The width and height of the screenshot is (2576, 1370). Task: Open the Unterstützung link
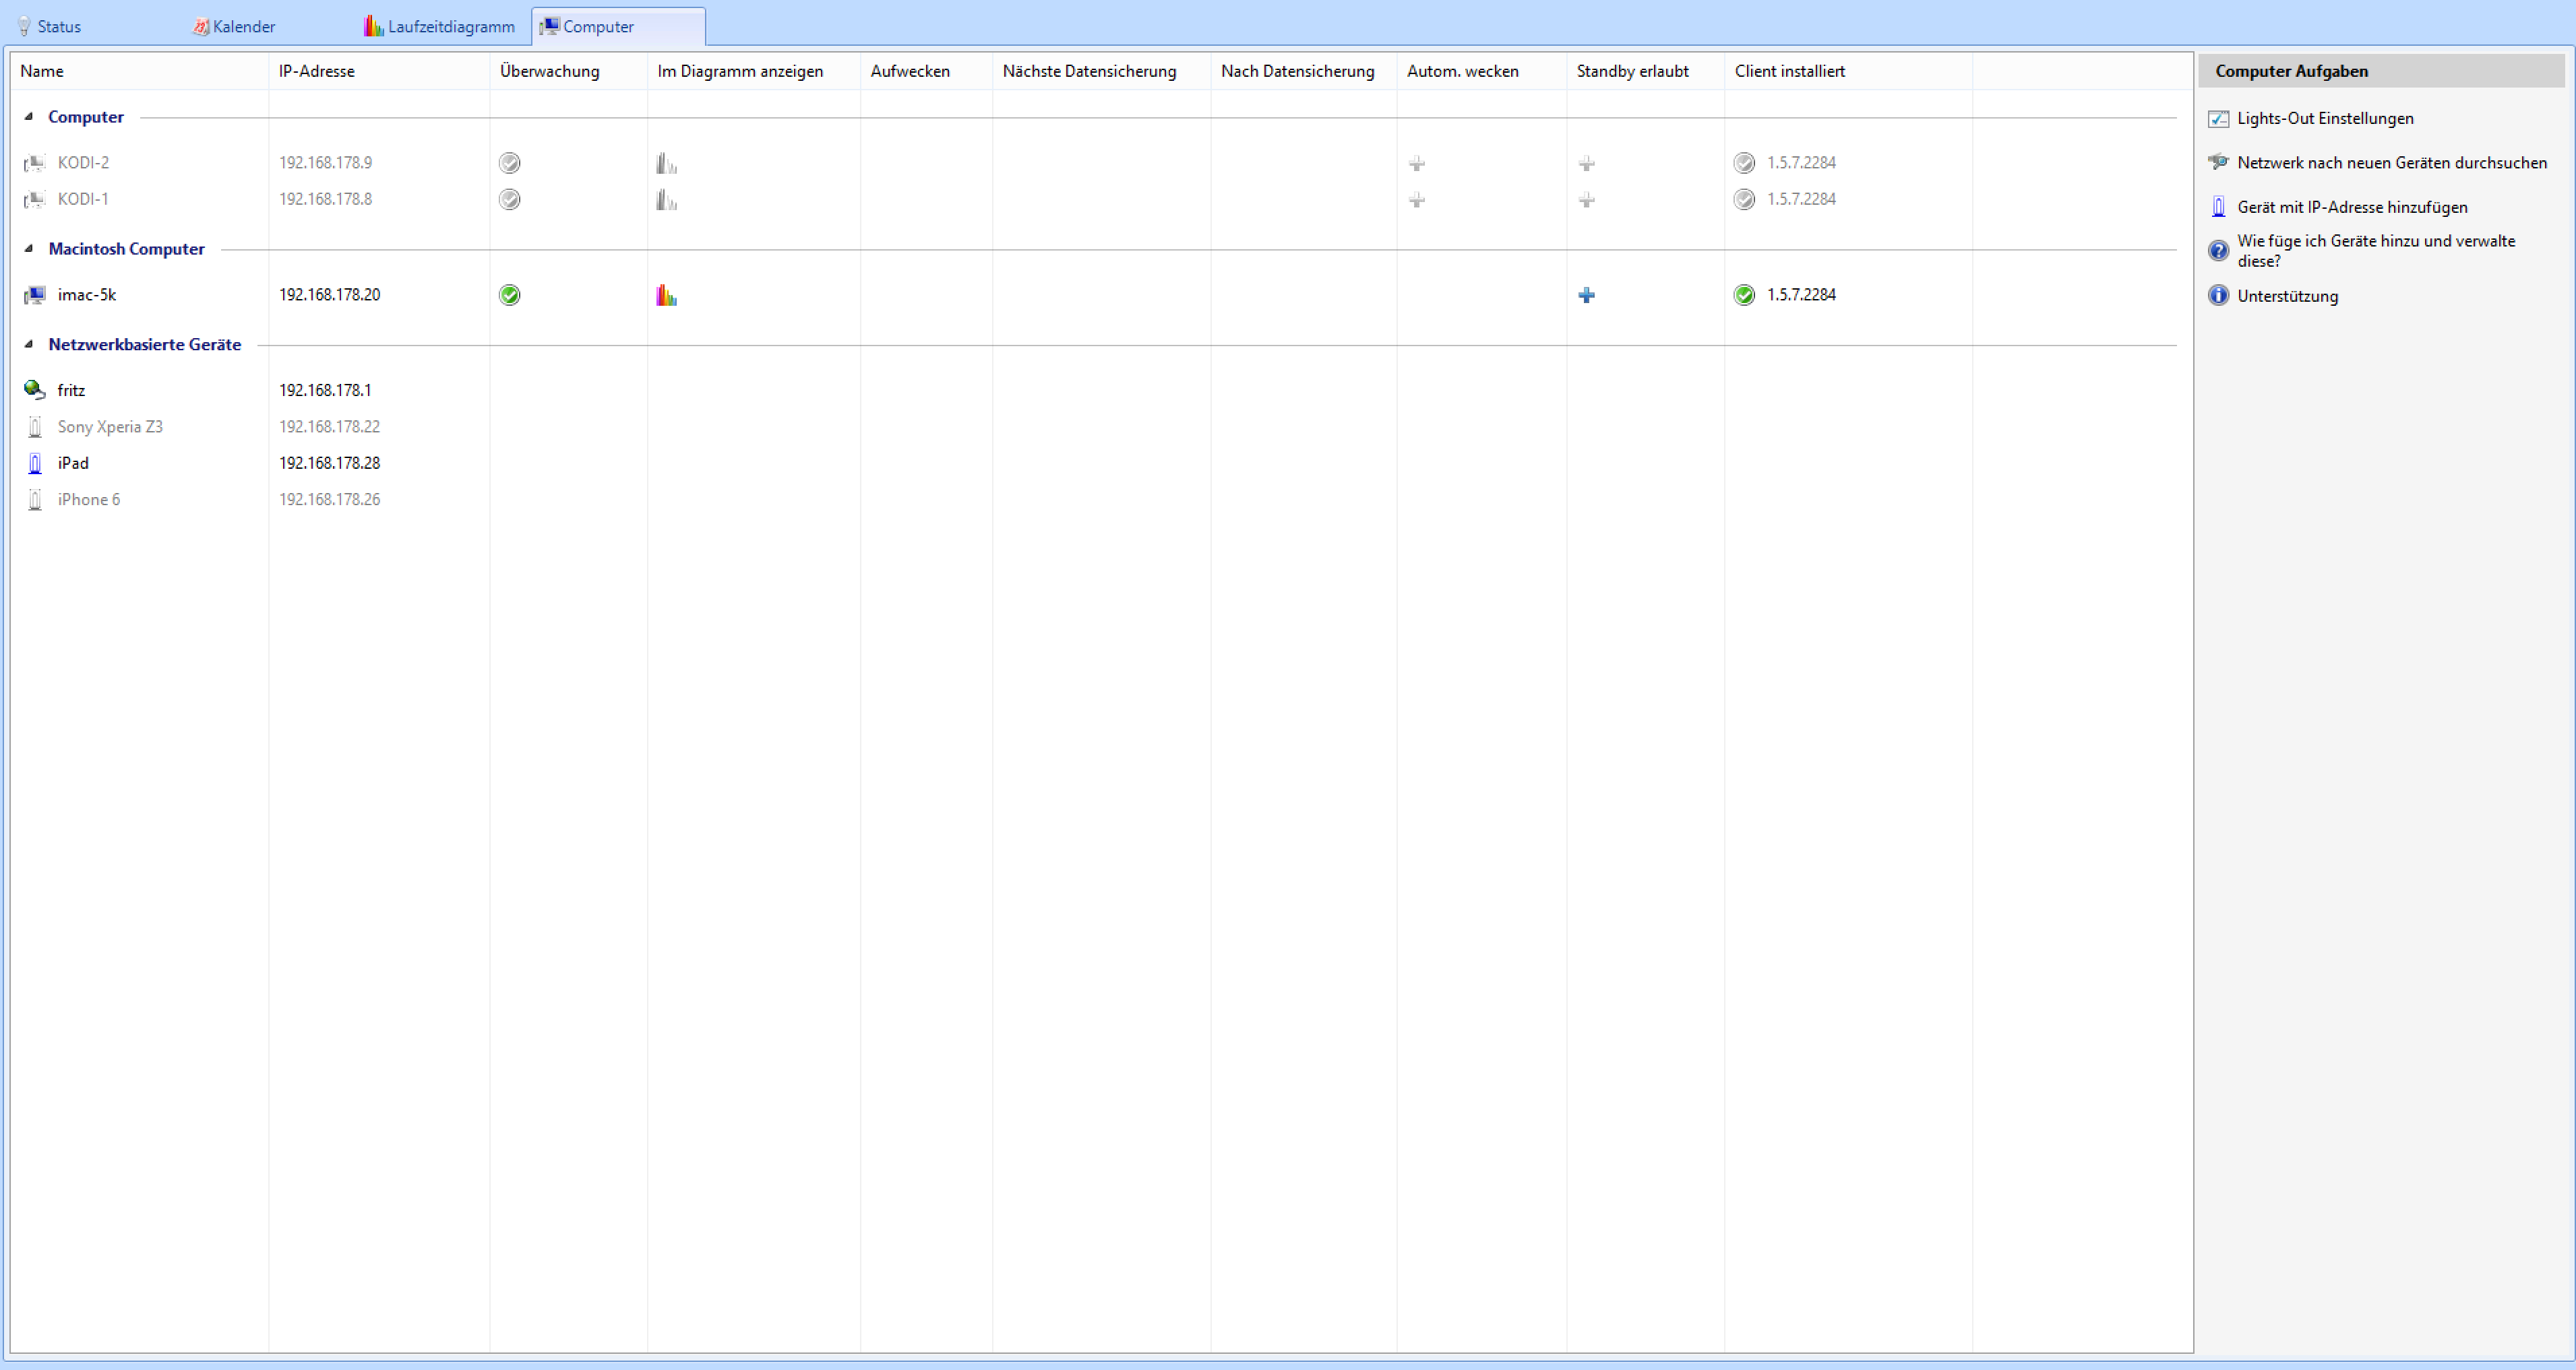(x=2287, y=297)
